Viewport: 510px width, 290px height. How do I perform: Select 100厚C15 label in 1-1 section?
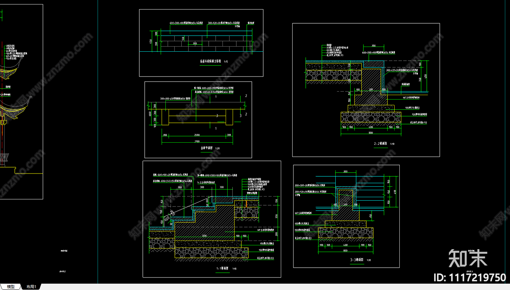[x=267, y=243]
